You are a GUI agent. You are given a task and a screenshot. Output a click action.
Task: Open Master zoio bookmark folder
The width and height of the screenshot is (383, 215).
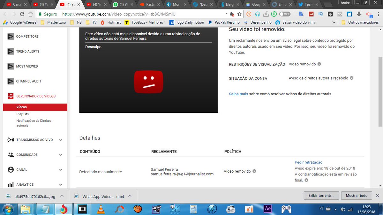(53, 23)
